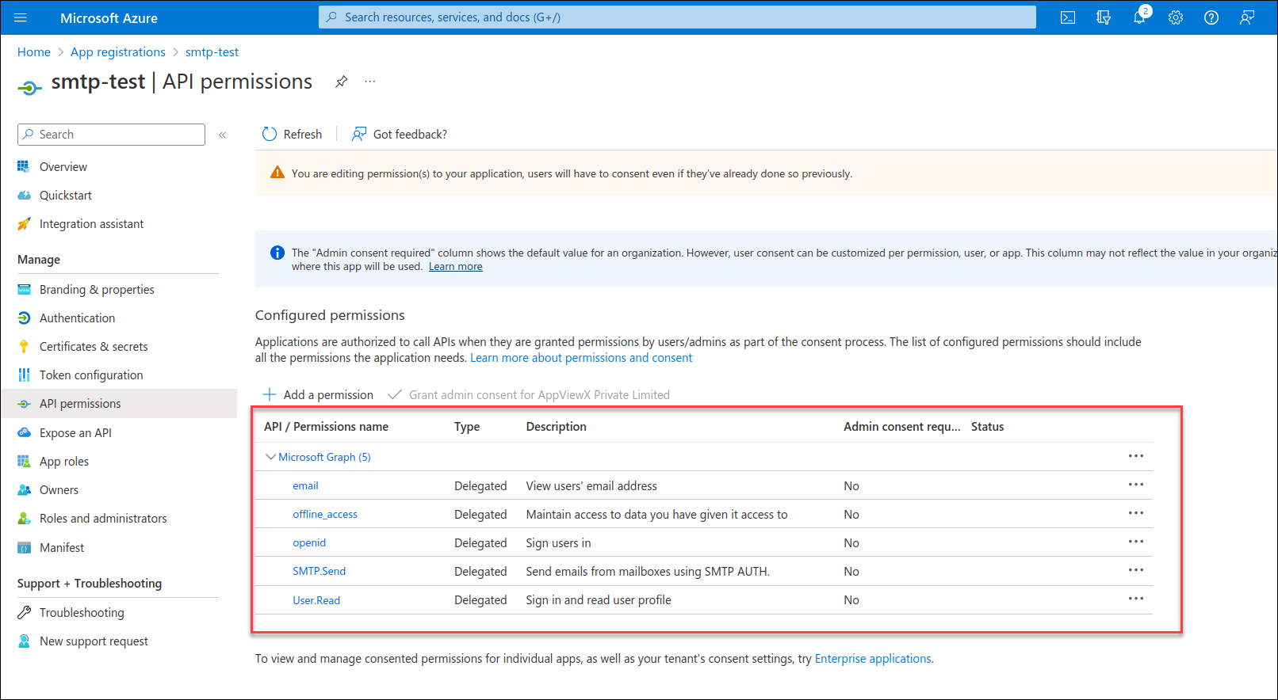
Task: Open the Enterprise applications link
Action: pos(873,658)
